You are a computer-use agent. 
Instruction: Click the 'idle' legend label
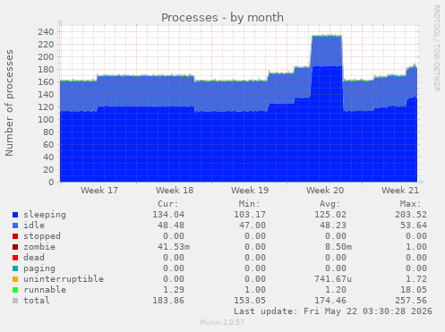[34, 226]
